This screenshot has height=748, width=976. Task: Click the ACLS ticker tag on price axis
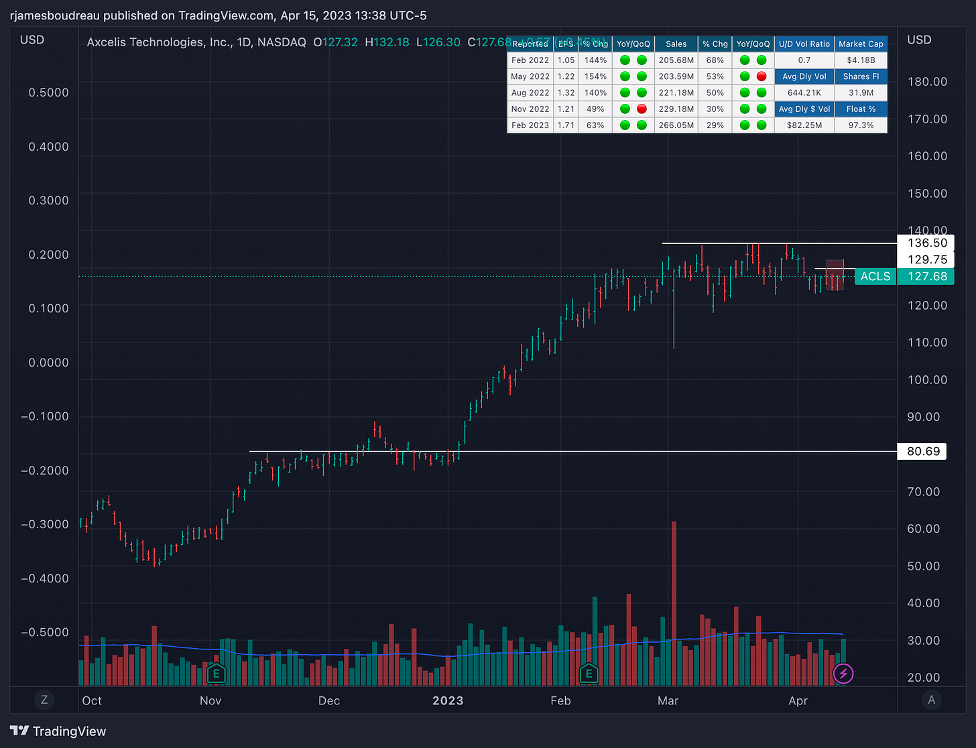click(875, 276)
